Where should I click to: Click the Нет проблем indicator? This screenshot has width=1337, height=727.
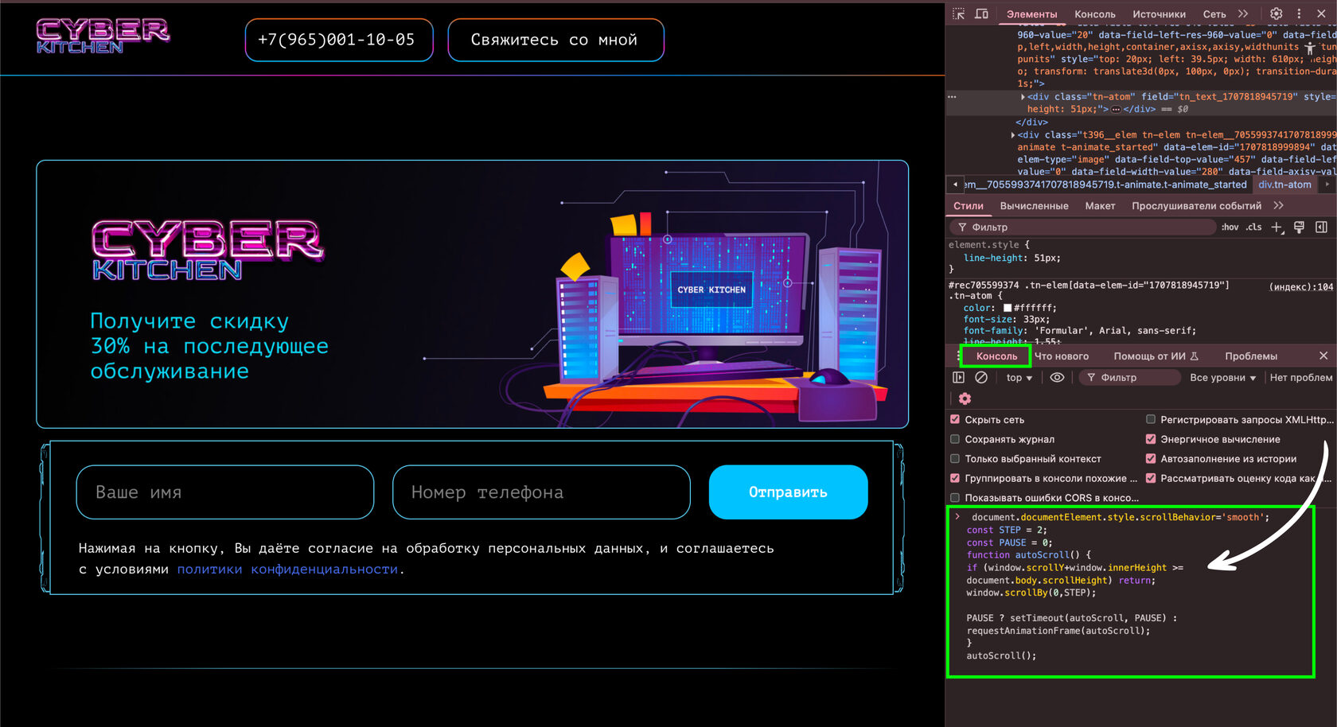tap(1300, 378)
